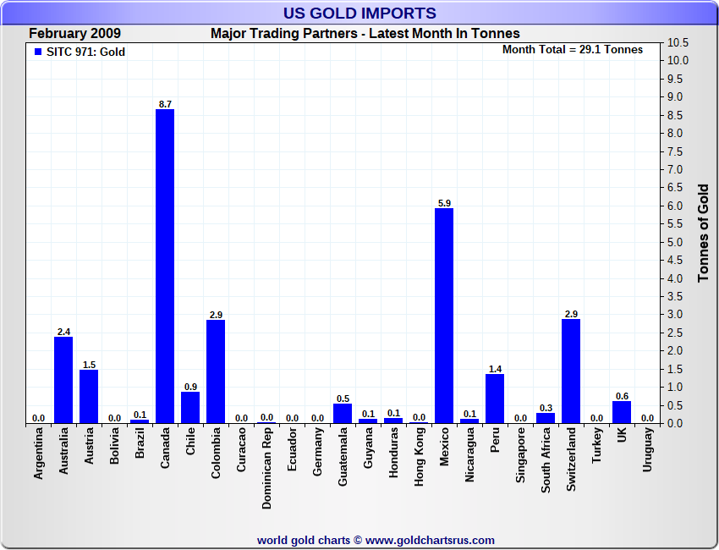Click the 'Honduras' axis label
The image size is (719, 550).
pyautogui.click(x=393, y=453)
